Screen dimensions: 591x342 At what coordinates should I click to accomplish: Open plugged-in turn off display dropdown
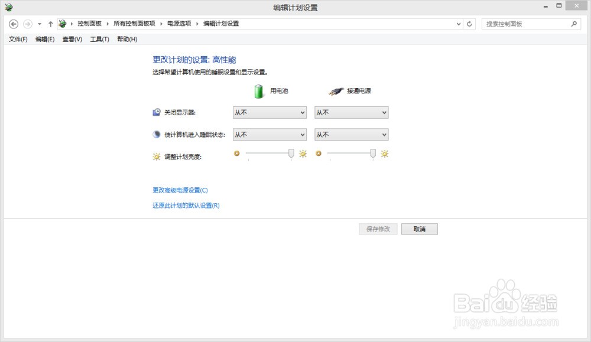[x=351, y=112]
